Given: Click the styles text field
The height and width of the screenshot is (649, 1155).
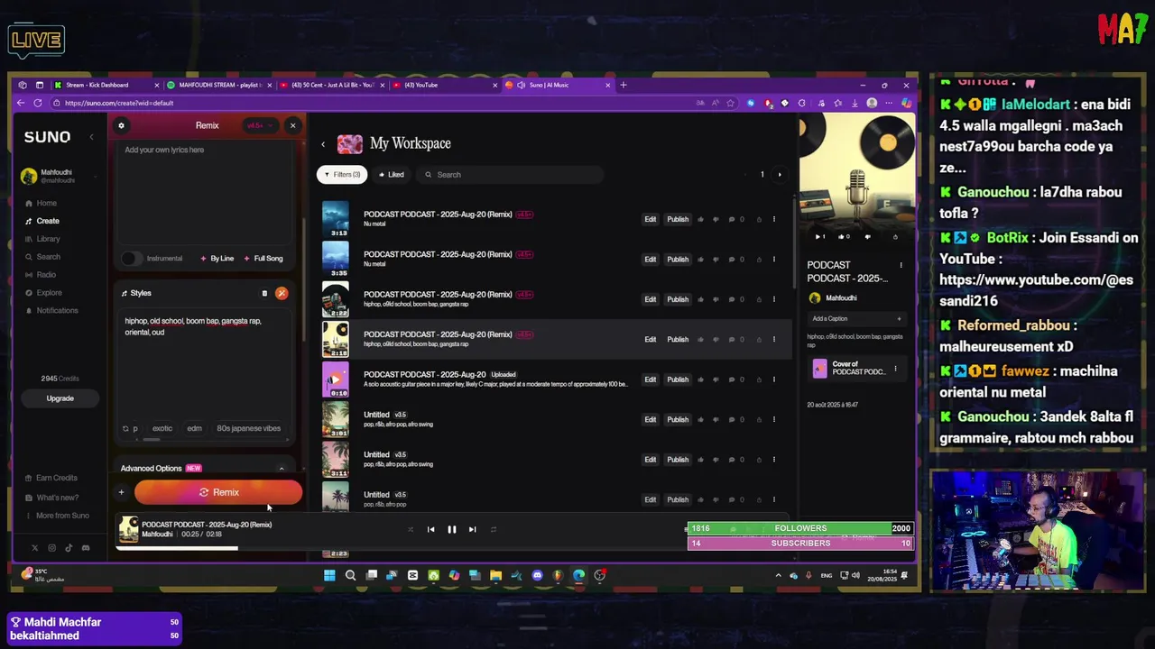Looking at the screenshot, I should tap(206, 365).
